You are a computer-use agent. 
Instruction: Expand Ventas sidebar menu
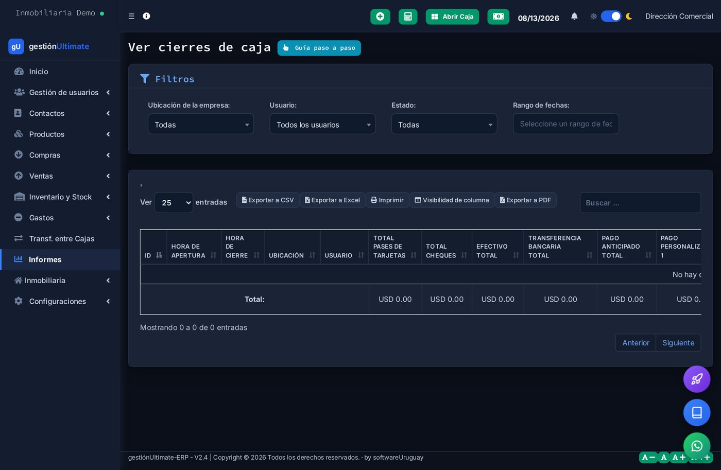pos(60,176)
